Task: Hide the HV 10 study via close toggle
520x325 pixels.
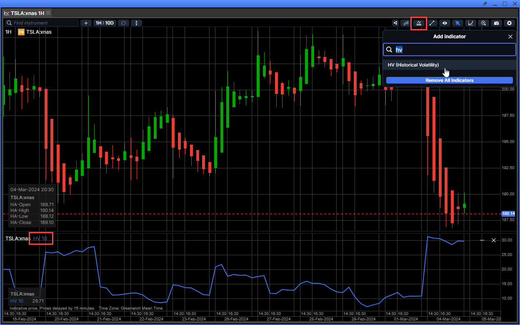Action: [x=494, y=240]
